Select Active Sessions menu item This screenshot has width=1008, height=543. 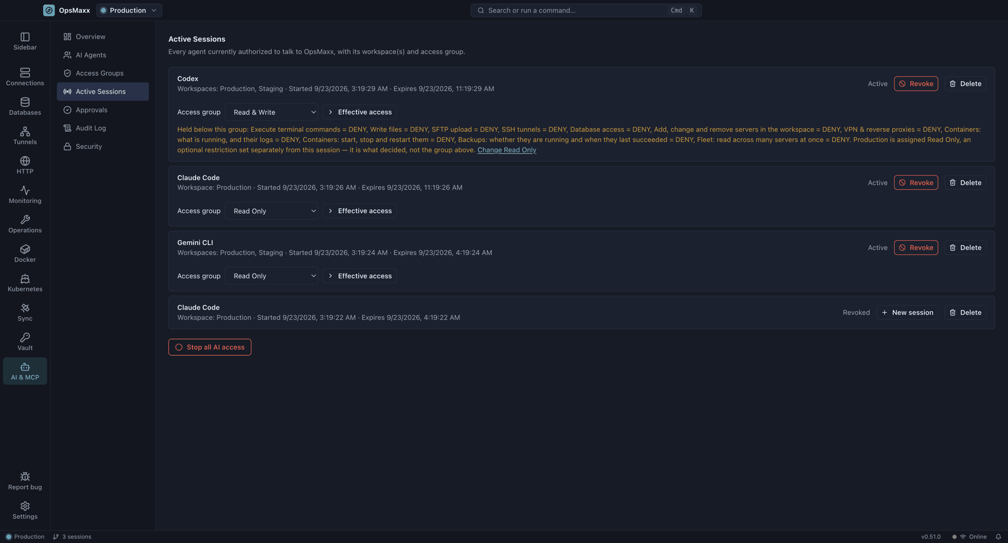pos(103,91)
